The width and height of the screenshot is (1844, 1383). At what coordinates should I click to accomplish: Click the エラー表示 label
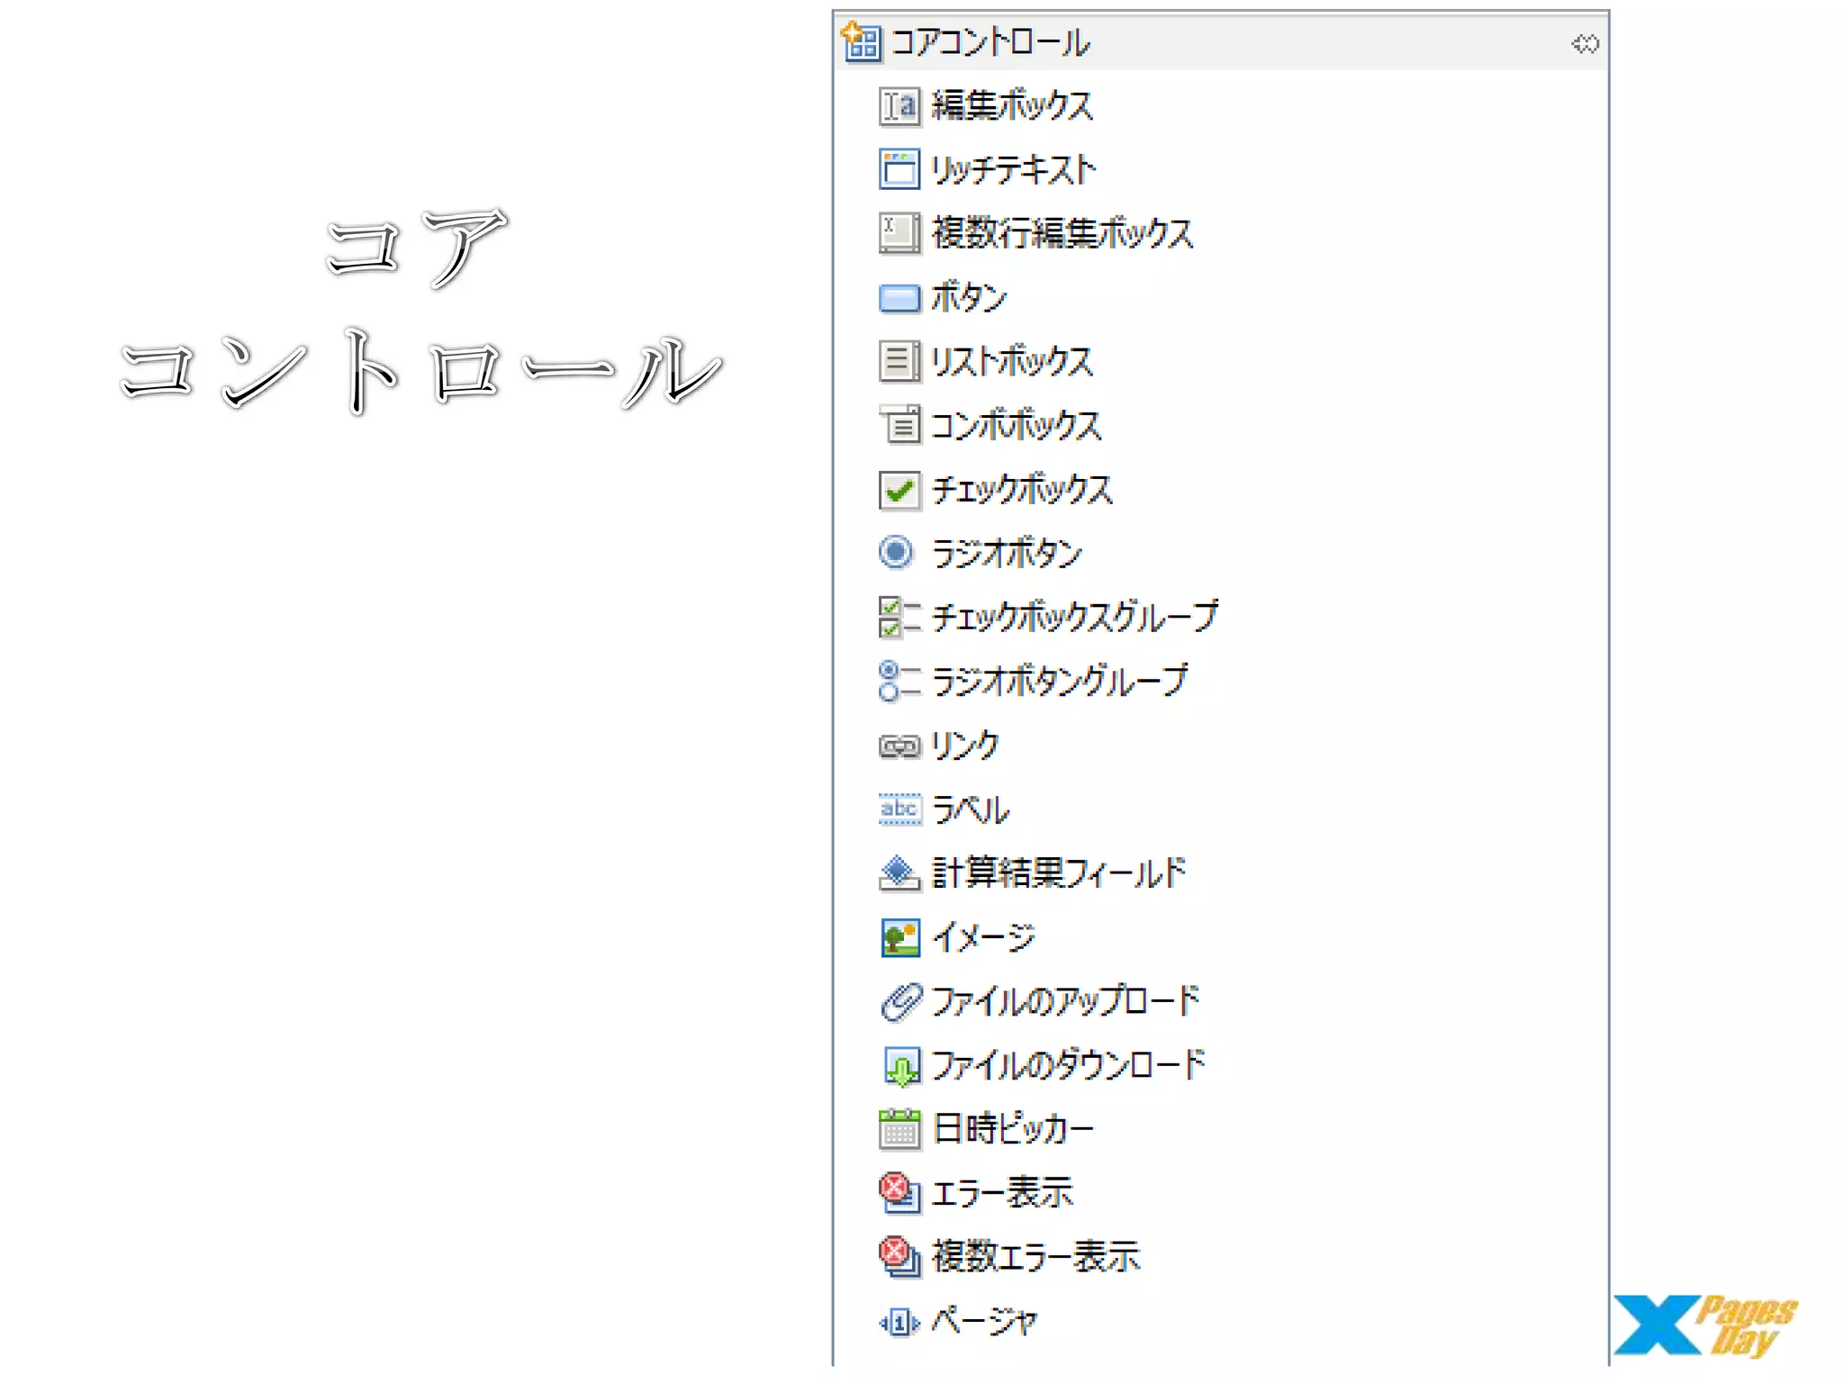tap(1002, 1194)
